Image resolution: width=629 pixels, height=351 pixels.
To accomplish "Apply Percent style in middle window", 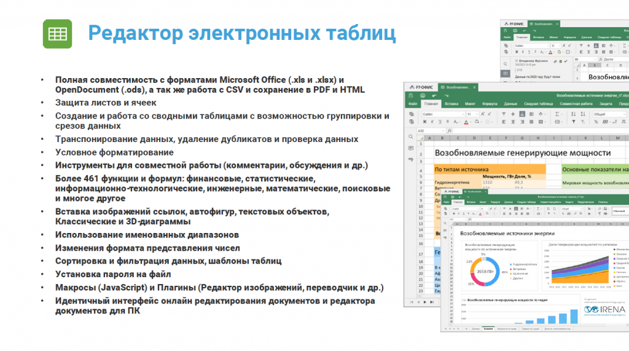I will [596, 122].
